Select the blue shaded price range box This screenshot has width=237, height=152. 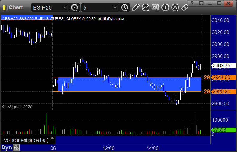[130, 84]
